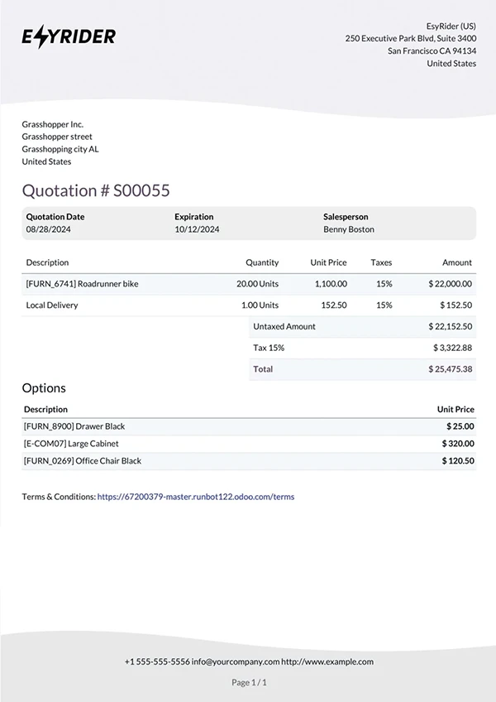Click the Tax 15% amount $ 3,322.88

pyautogui.click(x=451, y=348)
